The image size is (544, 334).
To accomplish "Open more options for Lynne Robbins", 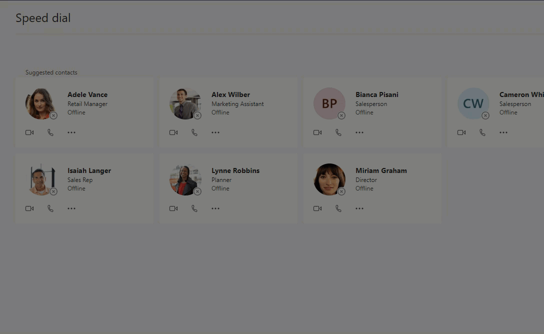I will pos(215,208).
